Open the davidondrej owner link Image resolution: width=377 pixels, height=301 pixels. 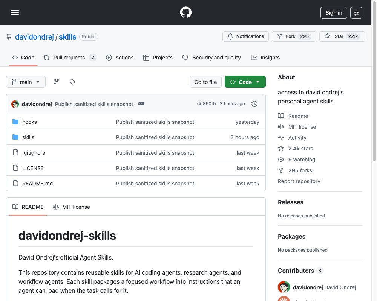[34, 37]
